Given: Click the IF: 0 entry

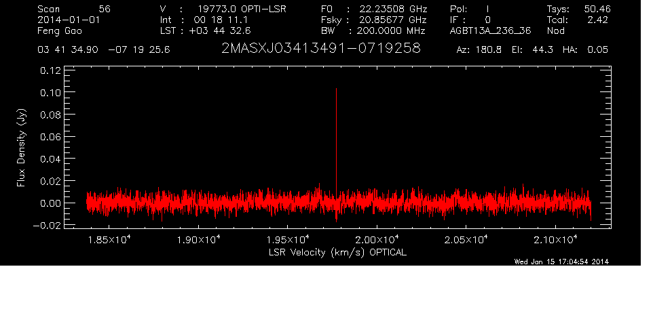Looking at the screenshot, I should [x=470, y=20].
